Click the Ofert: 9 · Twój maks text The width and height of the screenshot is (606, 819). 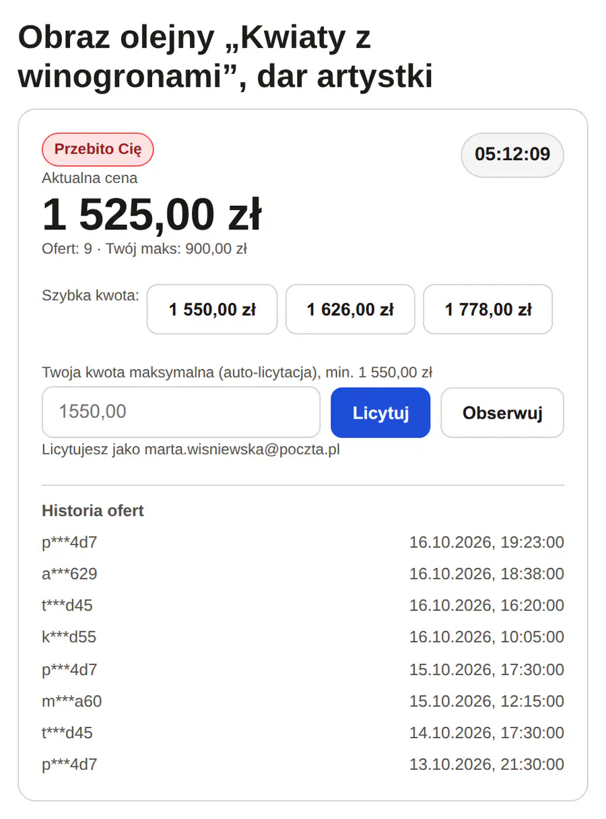click(145, 249)
